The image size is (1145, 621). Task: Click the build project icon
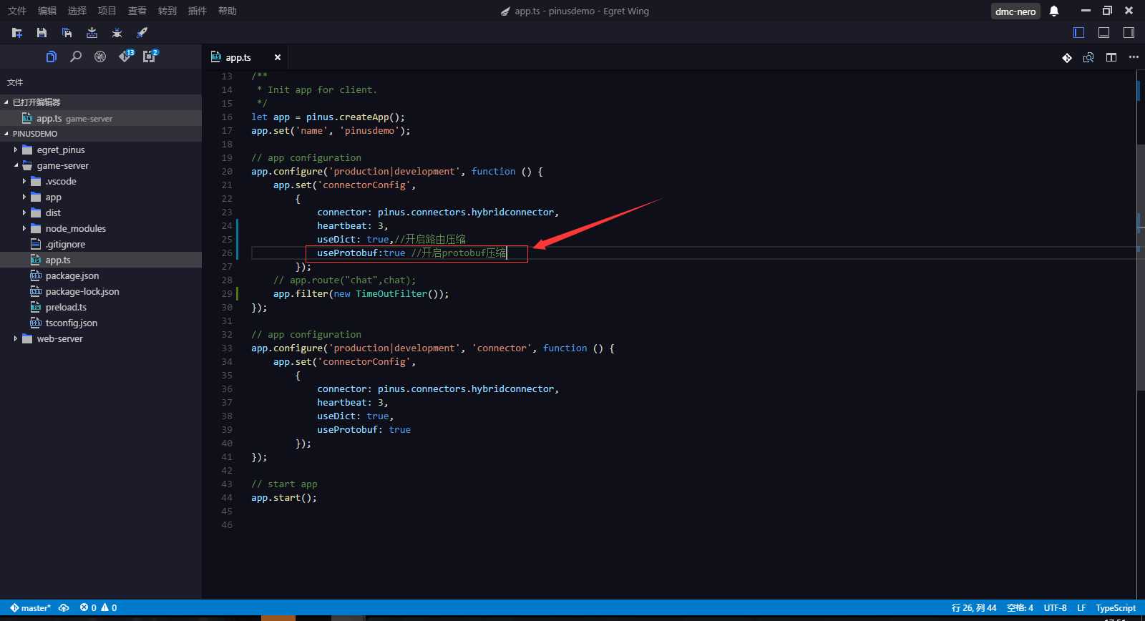92,33
